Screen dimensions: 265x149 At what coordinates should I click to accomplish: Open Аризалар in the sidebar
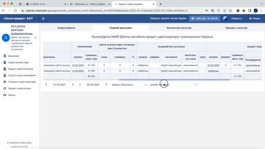(x=14, y=56)
